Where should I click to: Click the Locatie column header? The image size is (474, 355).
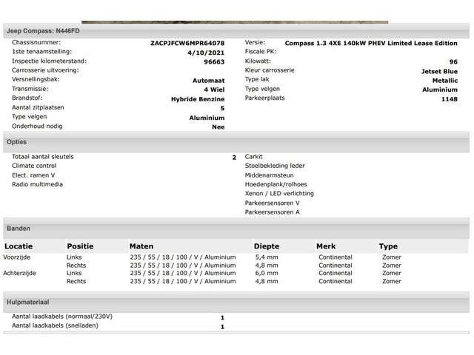point(19,246)
